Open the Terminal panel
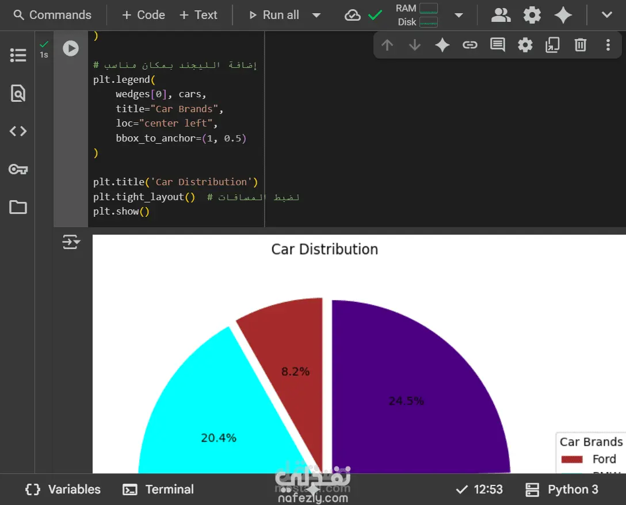626x505 pixels. point(158,489)
